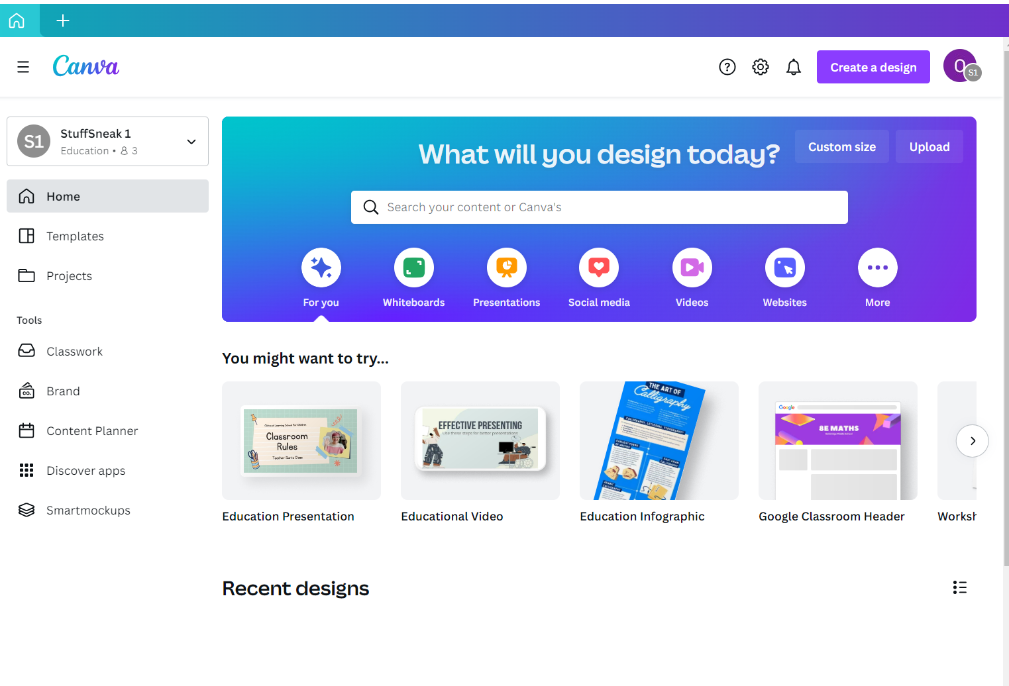Image resolution: width=1009 pixels, height=686 pixels.
Task: Click the home tab icon in top bar
Action: 17,21
